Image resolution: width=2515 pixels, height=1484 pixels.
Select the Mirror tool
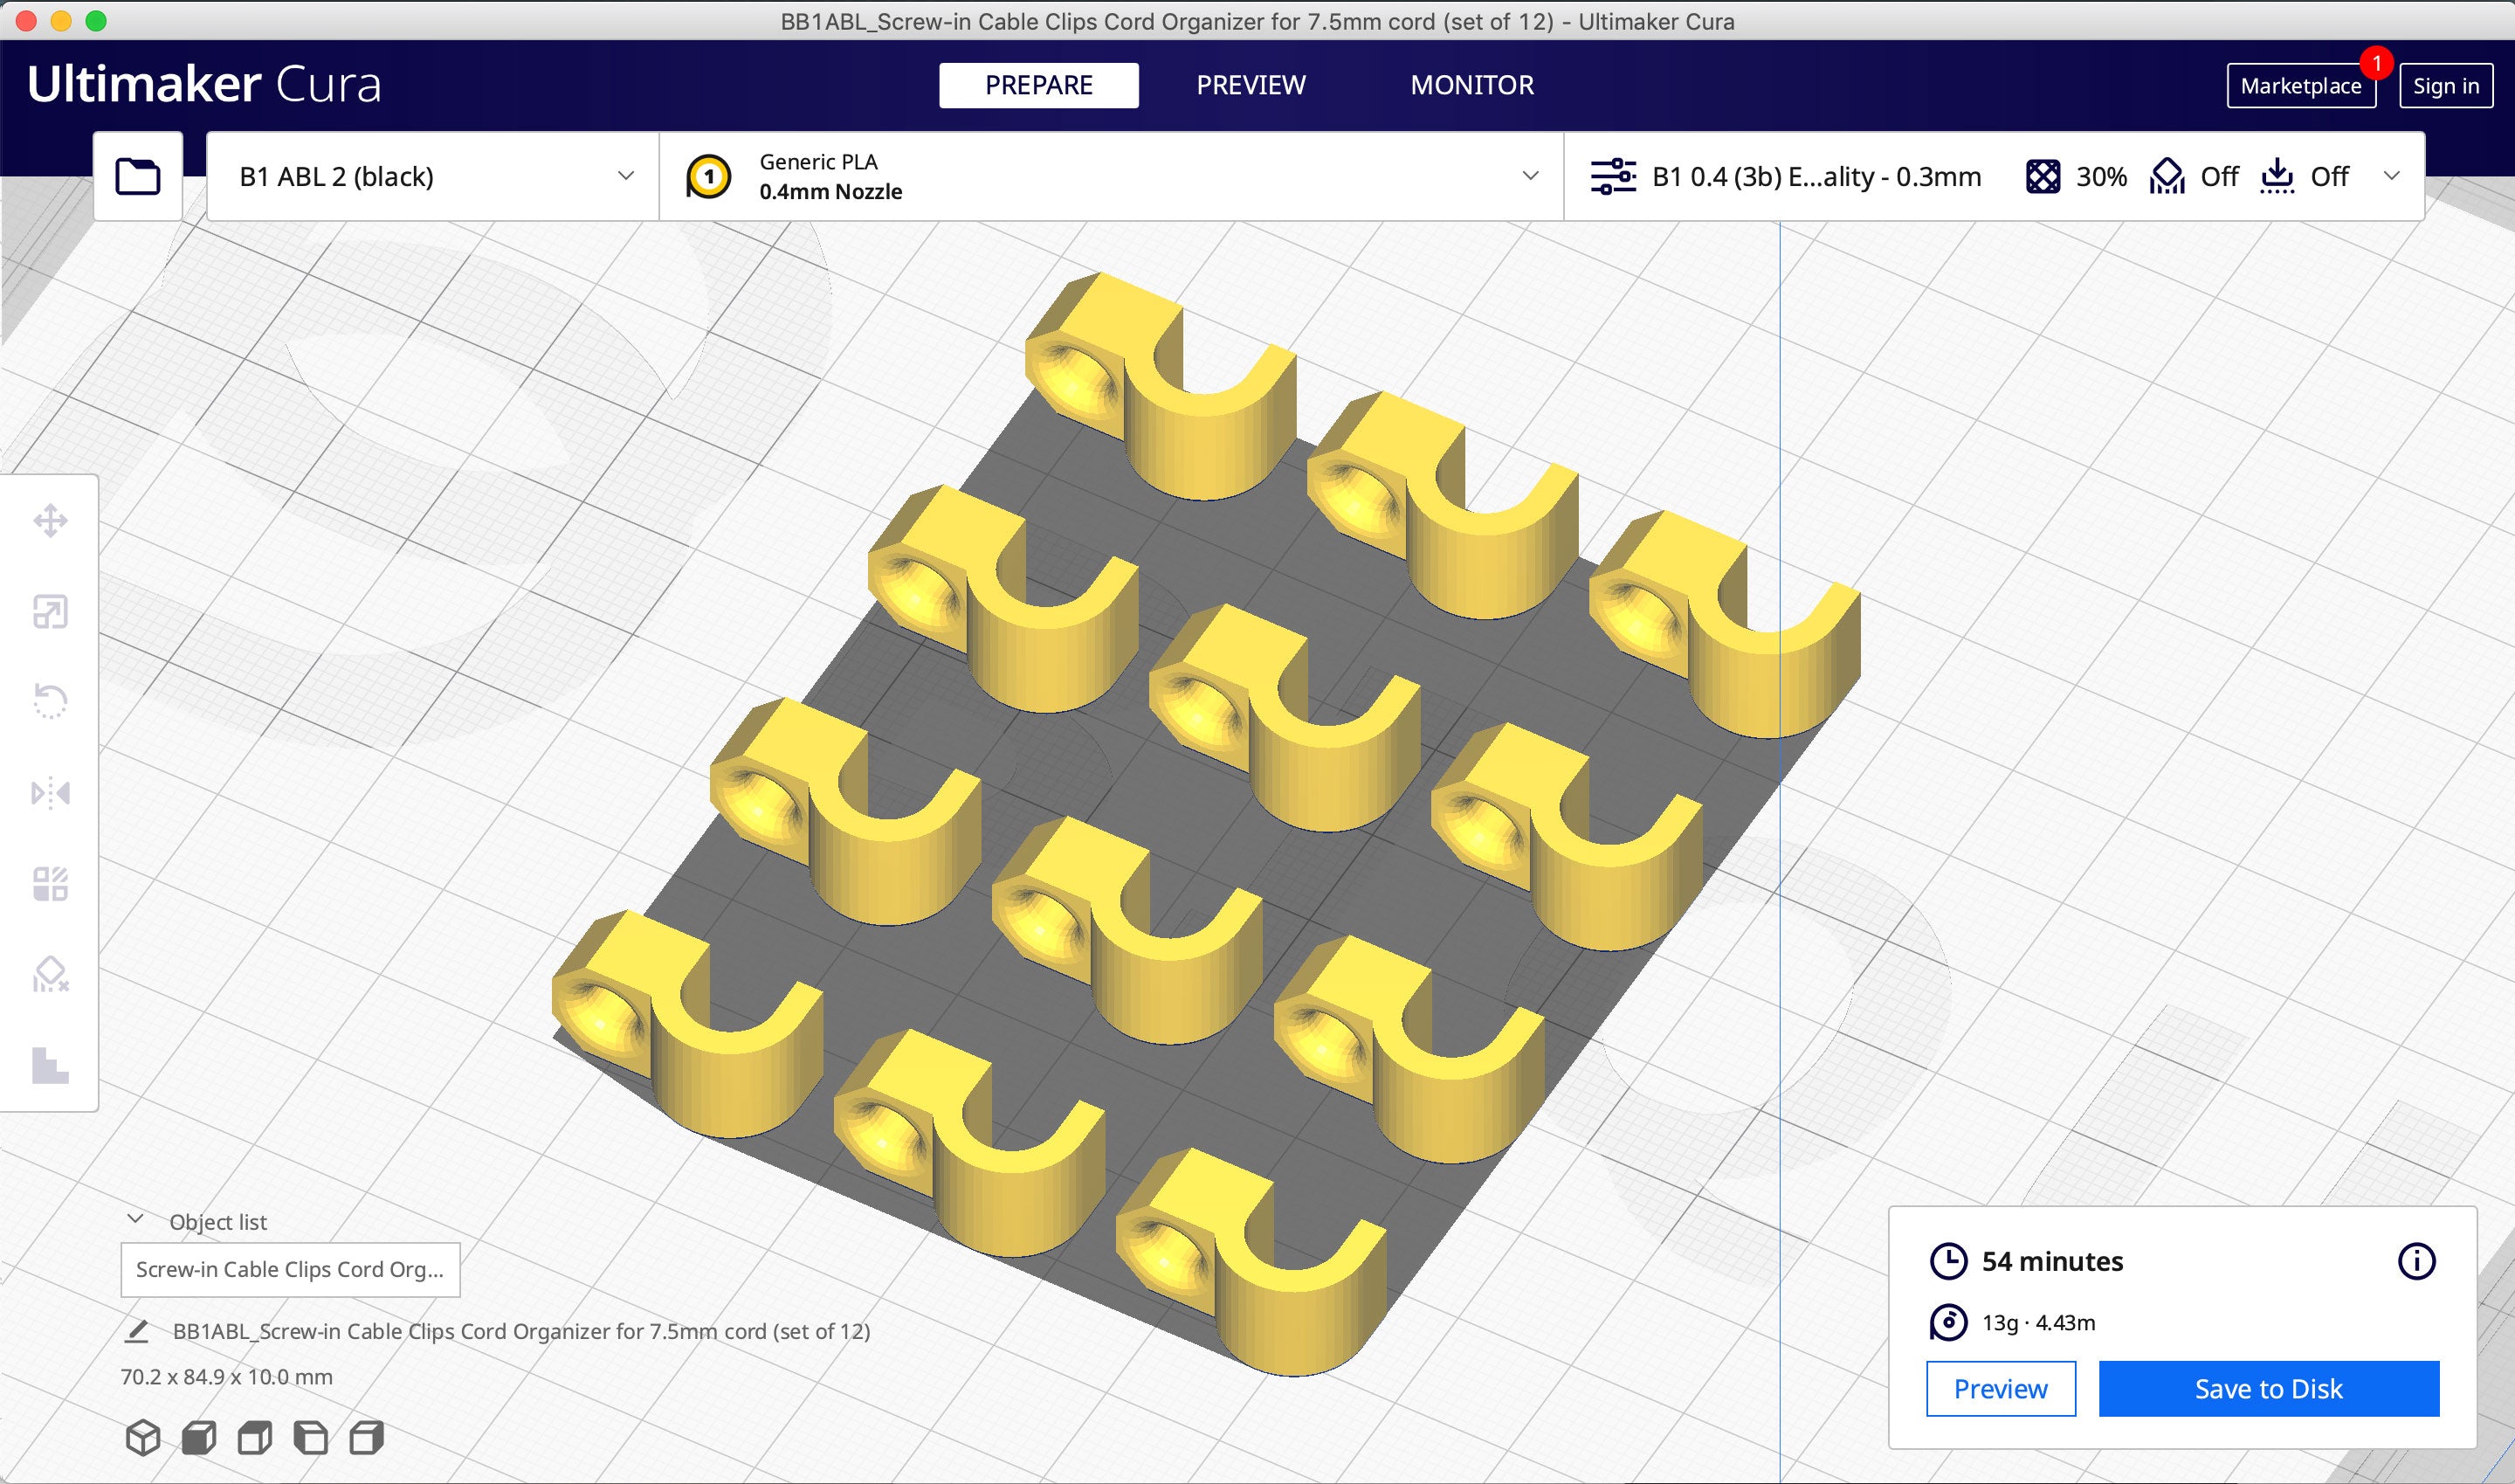coord(50,793)
